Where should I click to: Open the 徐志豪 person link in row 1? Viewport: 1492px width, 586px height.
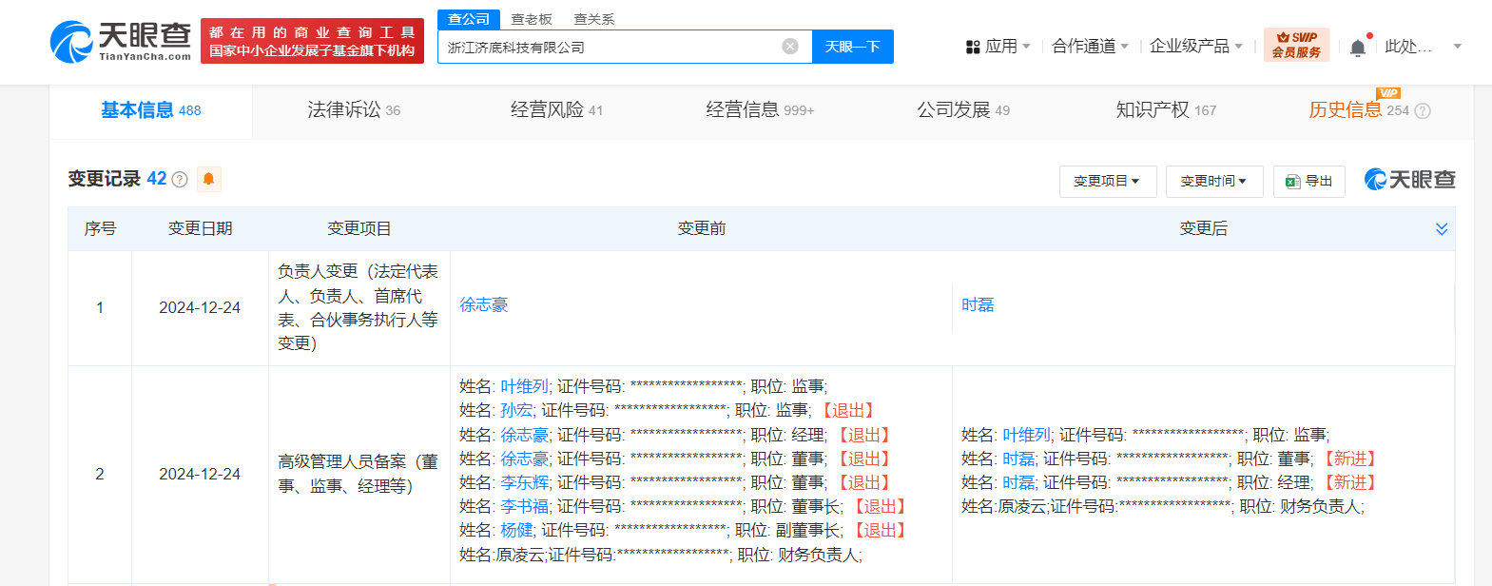tap(484, 305)
